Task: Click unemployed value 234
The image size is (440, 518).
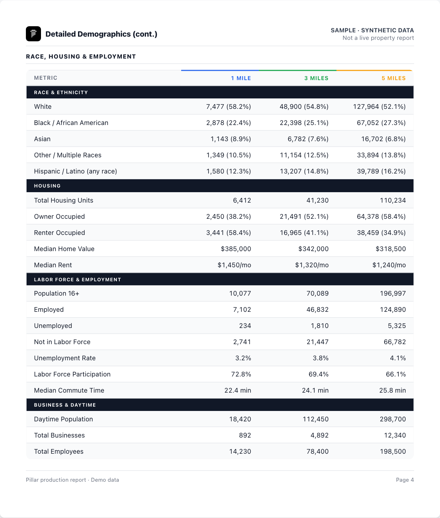Action: click(x=245, y=326)
